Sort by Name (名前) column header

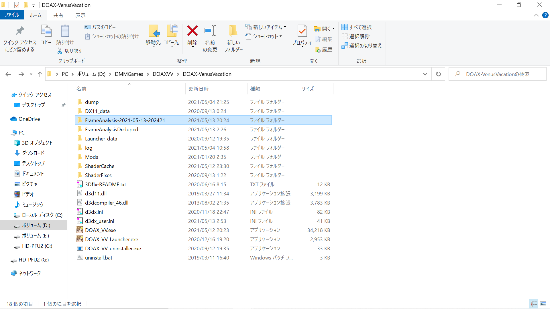[x=130, y=89]
